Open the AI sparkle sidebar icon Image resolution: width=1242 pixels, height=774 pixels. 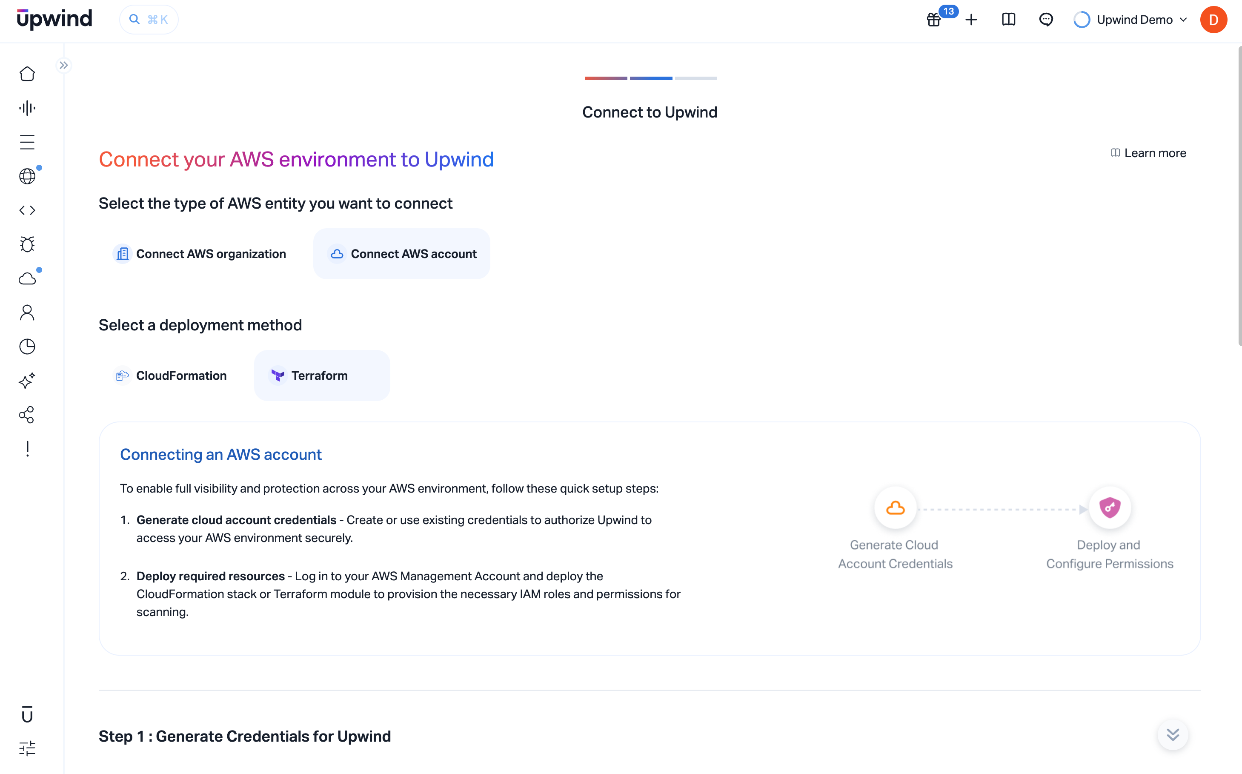pos(27,381)
